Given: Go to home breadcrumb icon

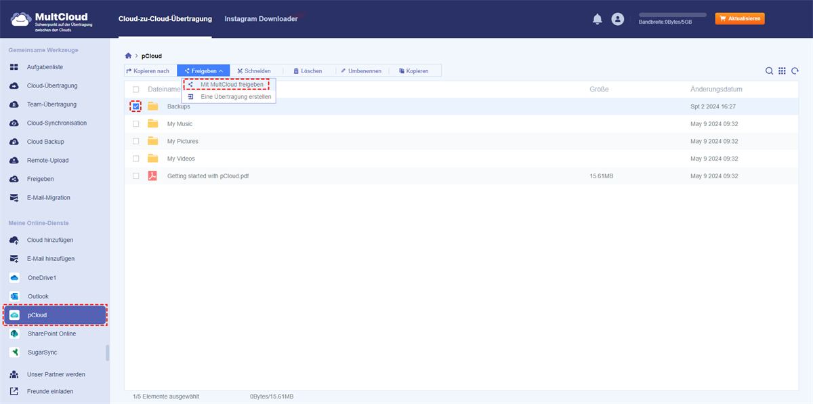Looking at the screenshot, I should pos(128,56).
